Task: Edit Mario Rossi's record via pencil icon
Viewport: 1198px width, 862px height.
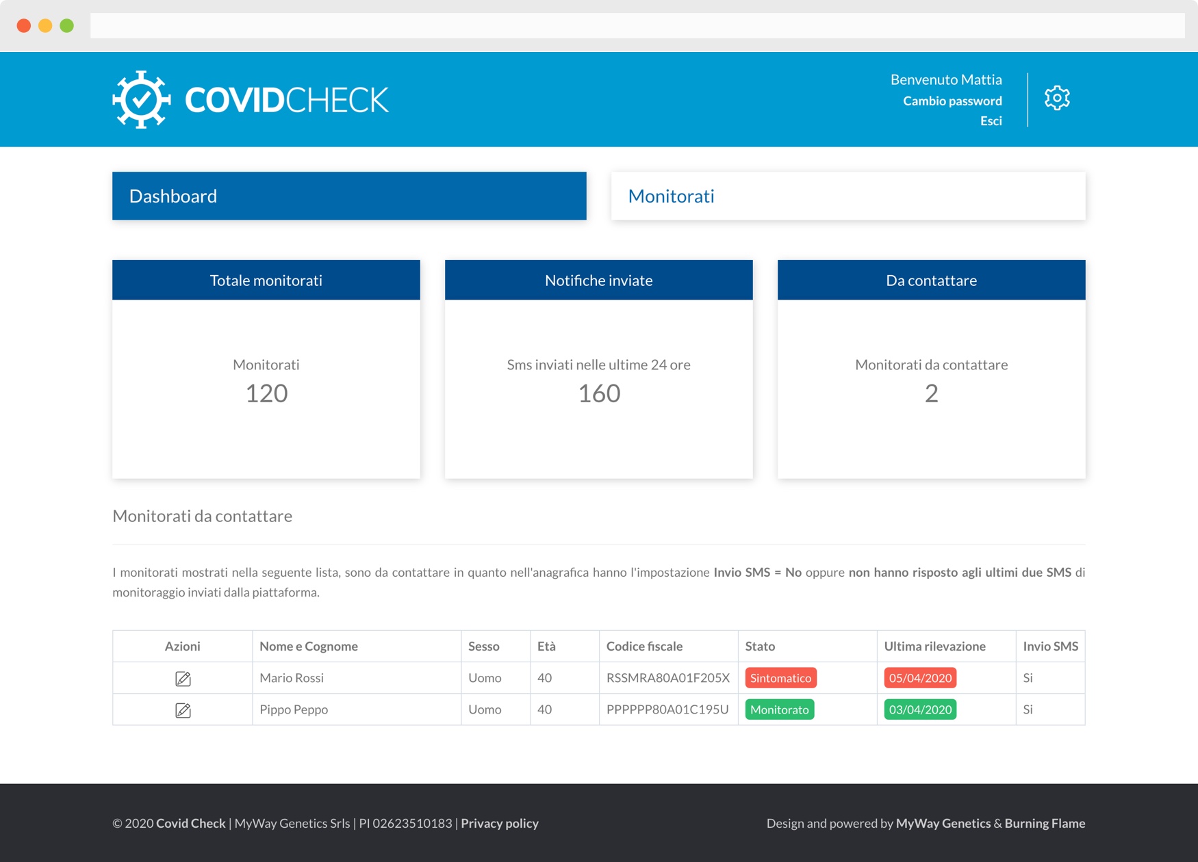Action: 183,678
